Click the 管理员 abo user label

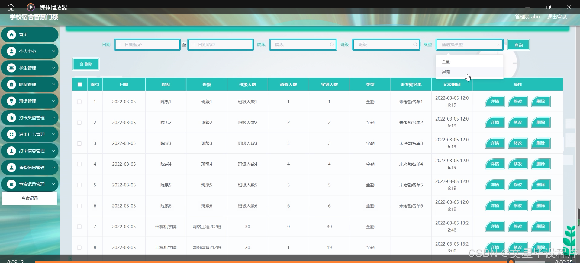527,17
